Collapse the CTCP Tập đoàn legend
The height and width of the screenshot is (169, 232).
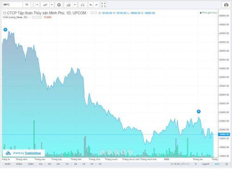pos(5,13)
